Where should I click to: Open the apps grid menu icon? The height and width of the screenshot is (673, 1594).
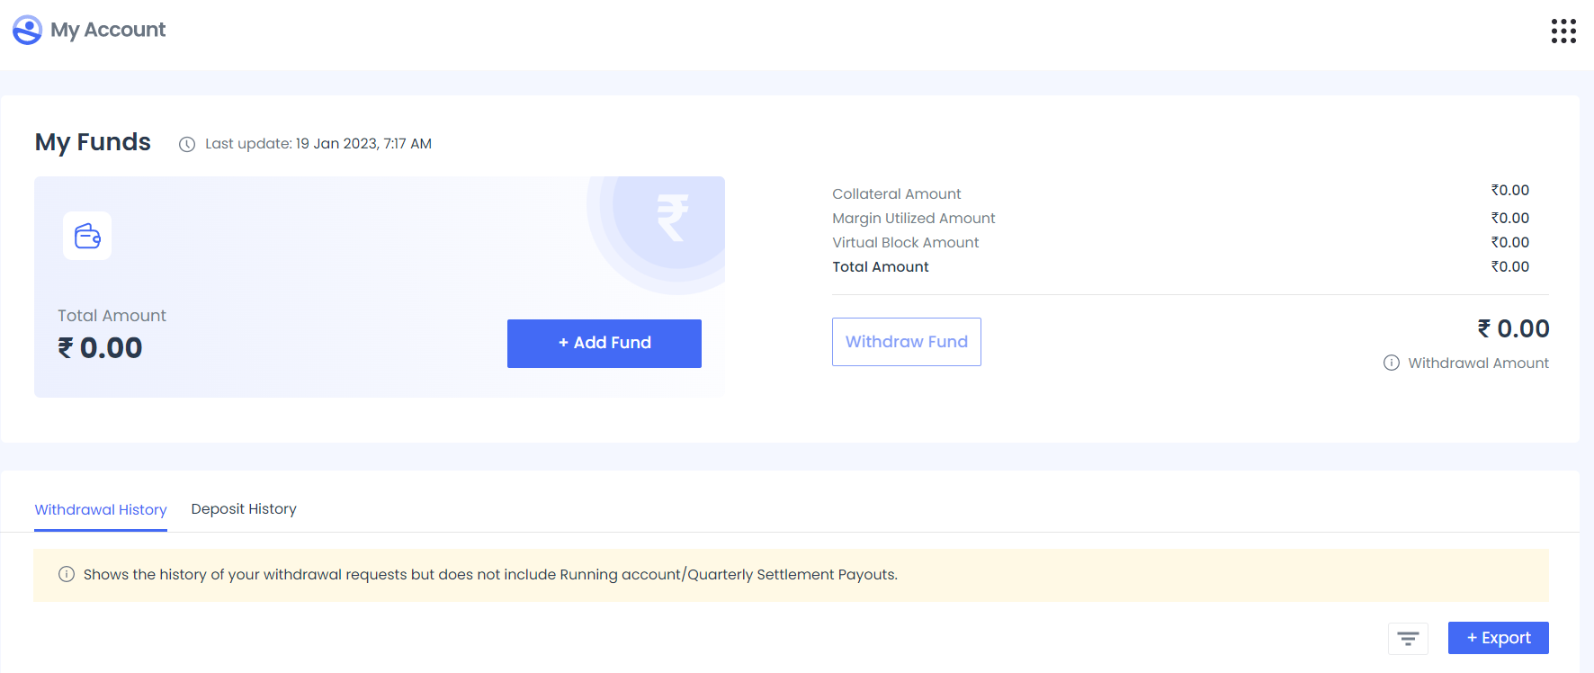click(x=1563, y=31)
